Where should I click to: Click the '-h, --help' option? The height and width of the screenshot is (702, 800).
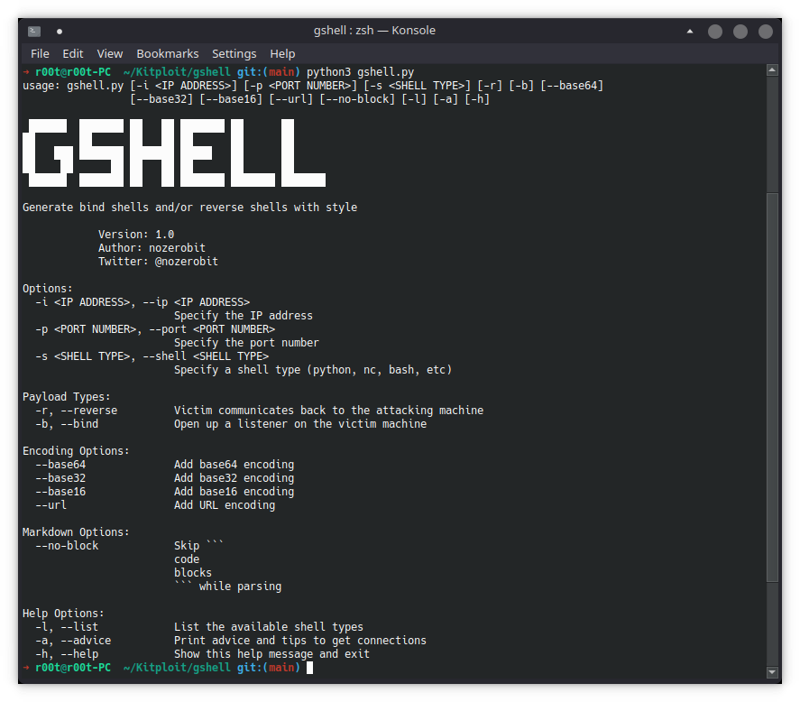[x=67, y=654]
